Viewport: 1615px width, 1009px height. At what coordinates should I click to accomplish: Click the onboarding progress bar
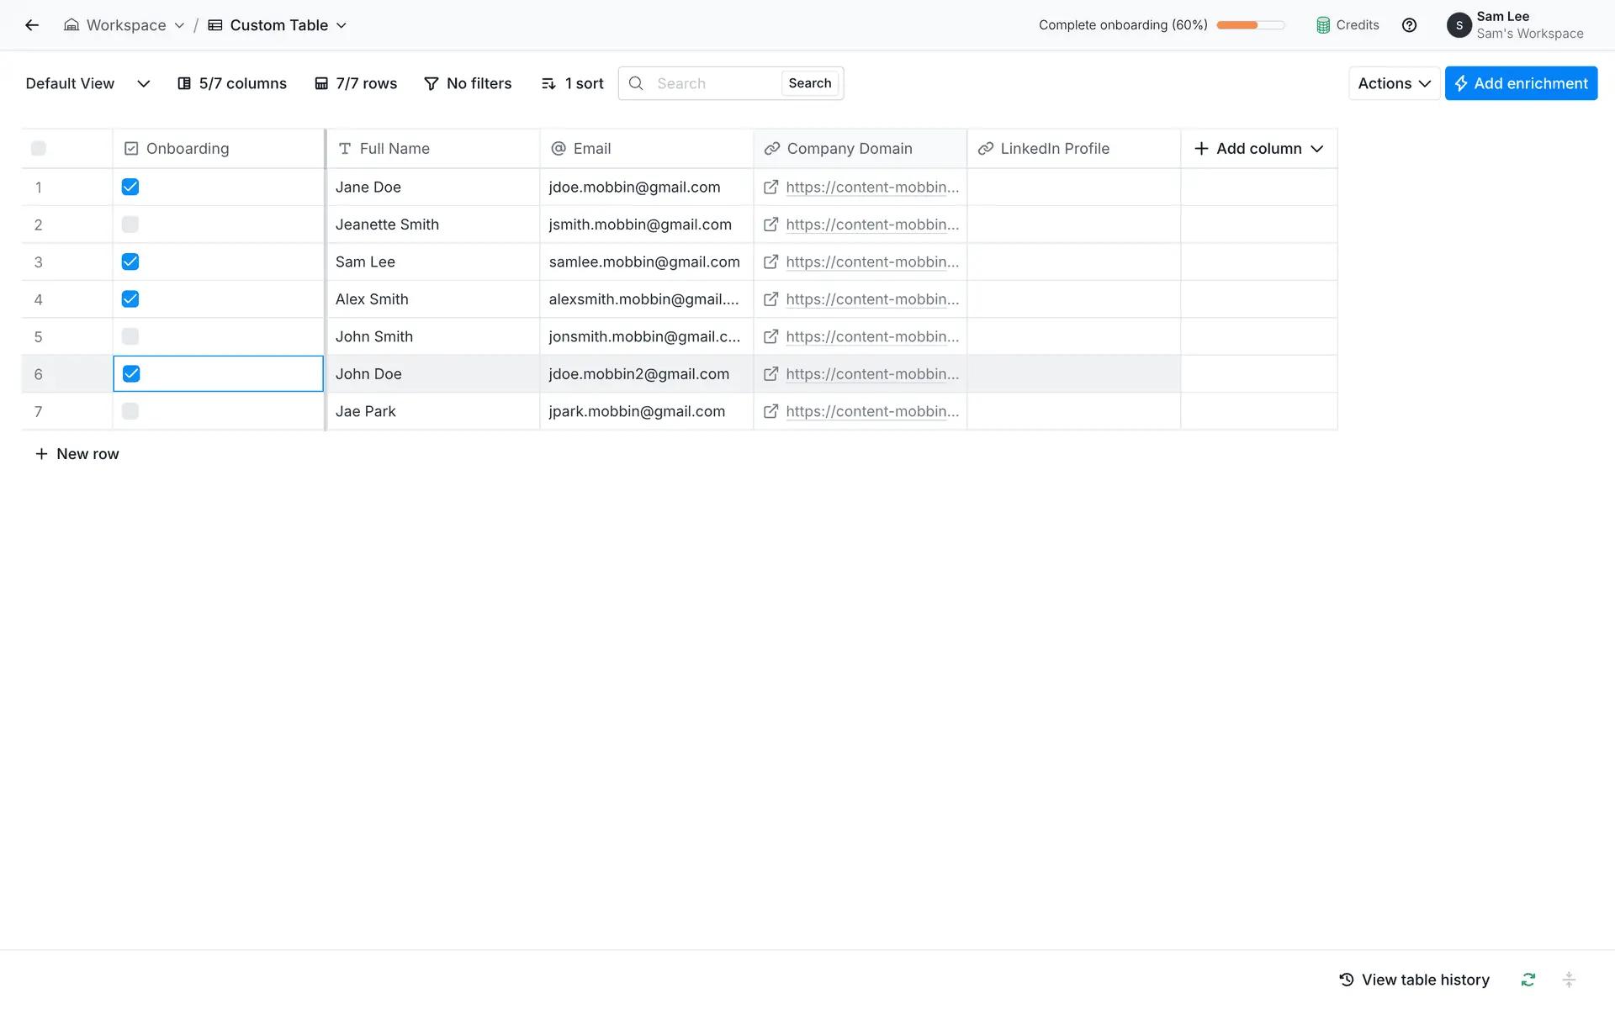point(1250,25)
